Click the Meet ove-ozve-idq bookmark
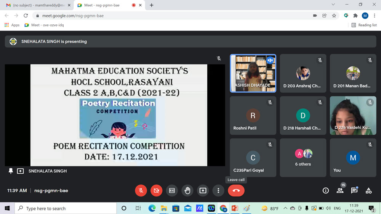The image size is (381, 214). pos(44,25)
